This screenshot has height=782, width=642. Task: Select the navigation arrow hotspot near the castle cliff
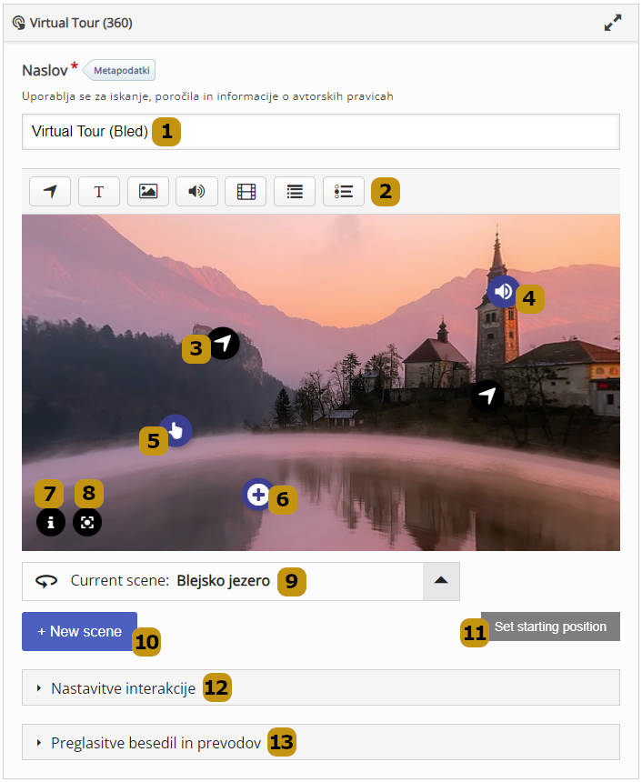224,343
